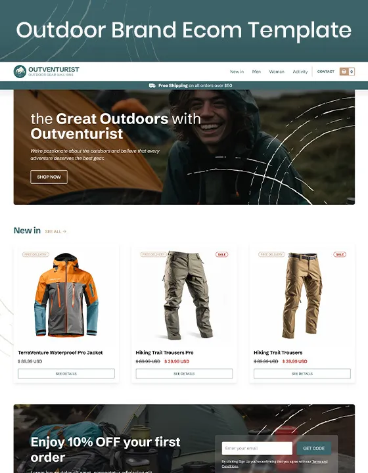Viewport: 368px width, 473px height.
Task: View details for TerraVenture Waterproof Pro Jacket
Action: point(66,374)
